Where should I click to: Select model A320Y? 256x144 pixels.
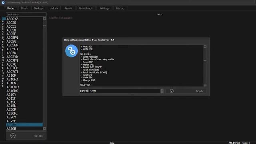coord(24,117)
